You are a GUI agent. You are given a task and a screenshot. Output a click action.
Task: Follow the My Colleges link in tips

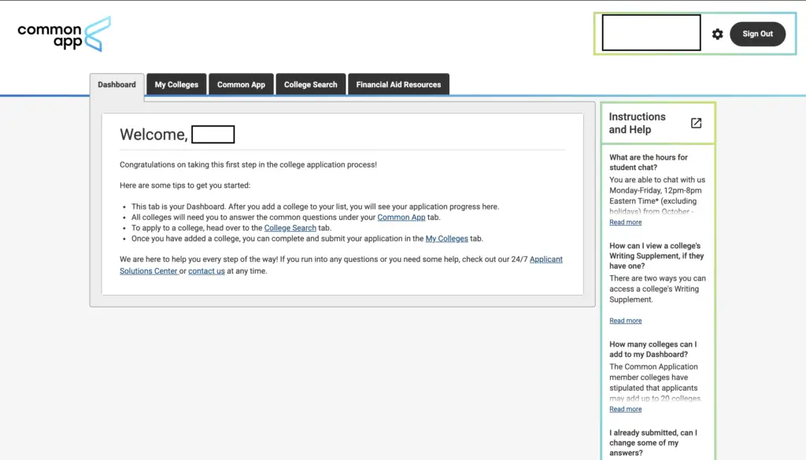[447, 239]
